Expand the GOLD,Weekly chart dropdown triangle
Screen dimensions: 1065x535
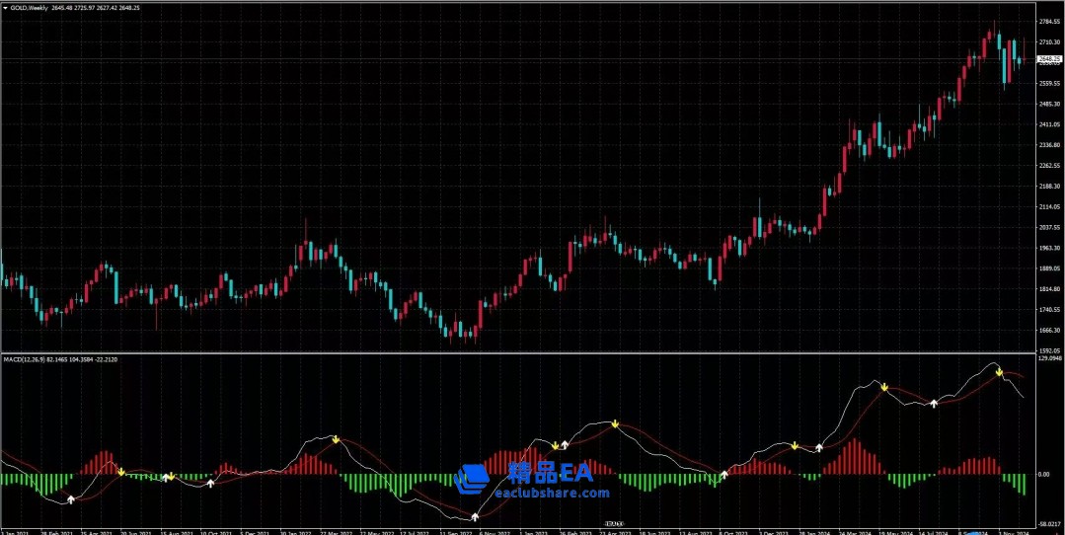tap(5, 7)
